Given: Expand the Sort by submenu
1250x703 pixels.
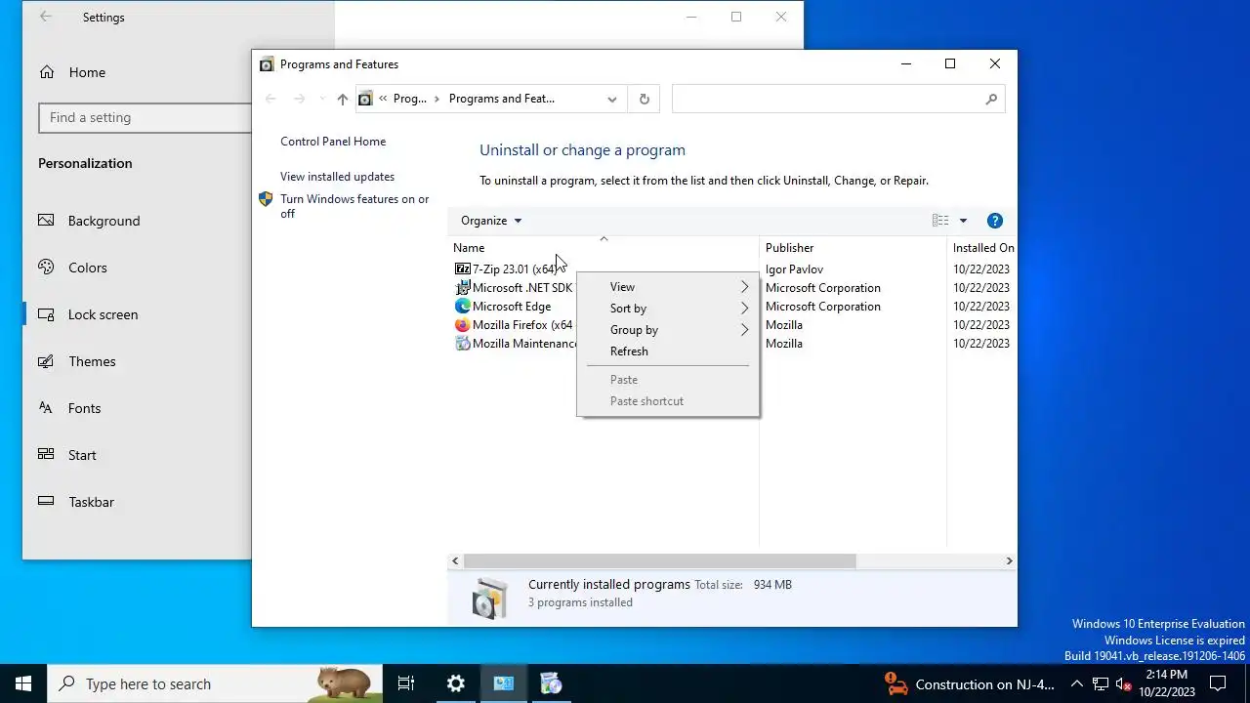Looking at the screenshot, I should click(668, 309).
